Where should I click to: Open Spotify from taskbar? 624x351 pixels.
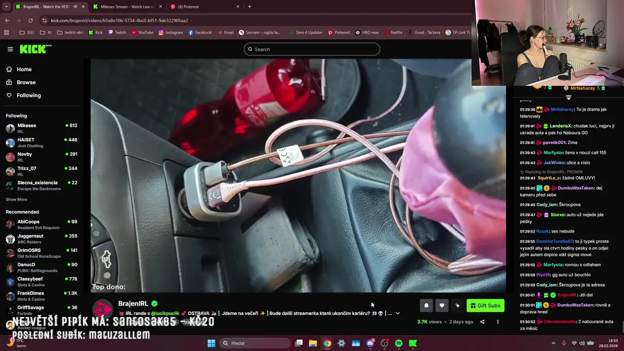(399, 343)
